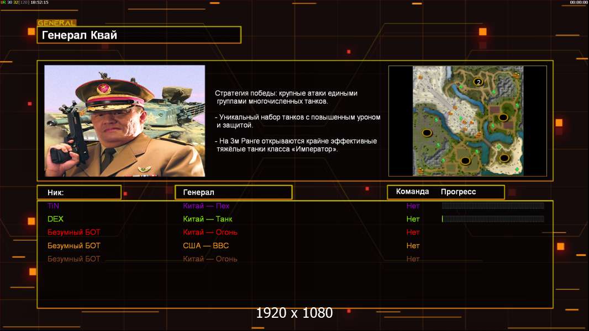Image resolution: width=589 pixels, height=331 pixels.
Task: Click start position 2 marker on minimap
Action: [x=478, y=82]
